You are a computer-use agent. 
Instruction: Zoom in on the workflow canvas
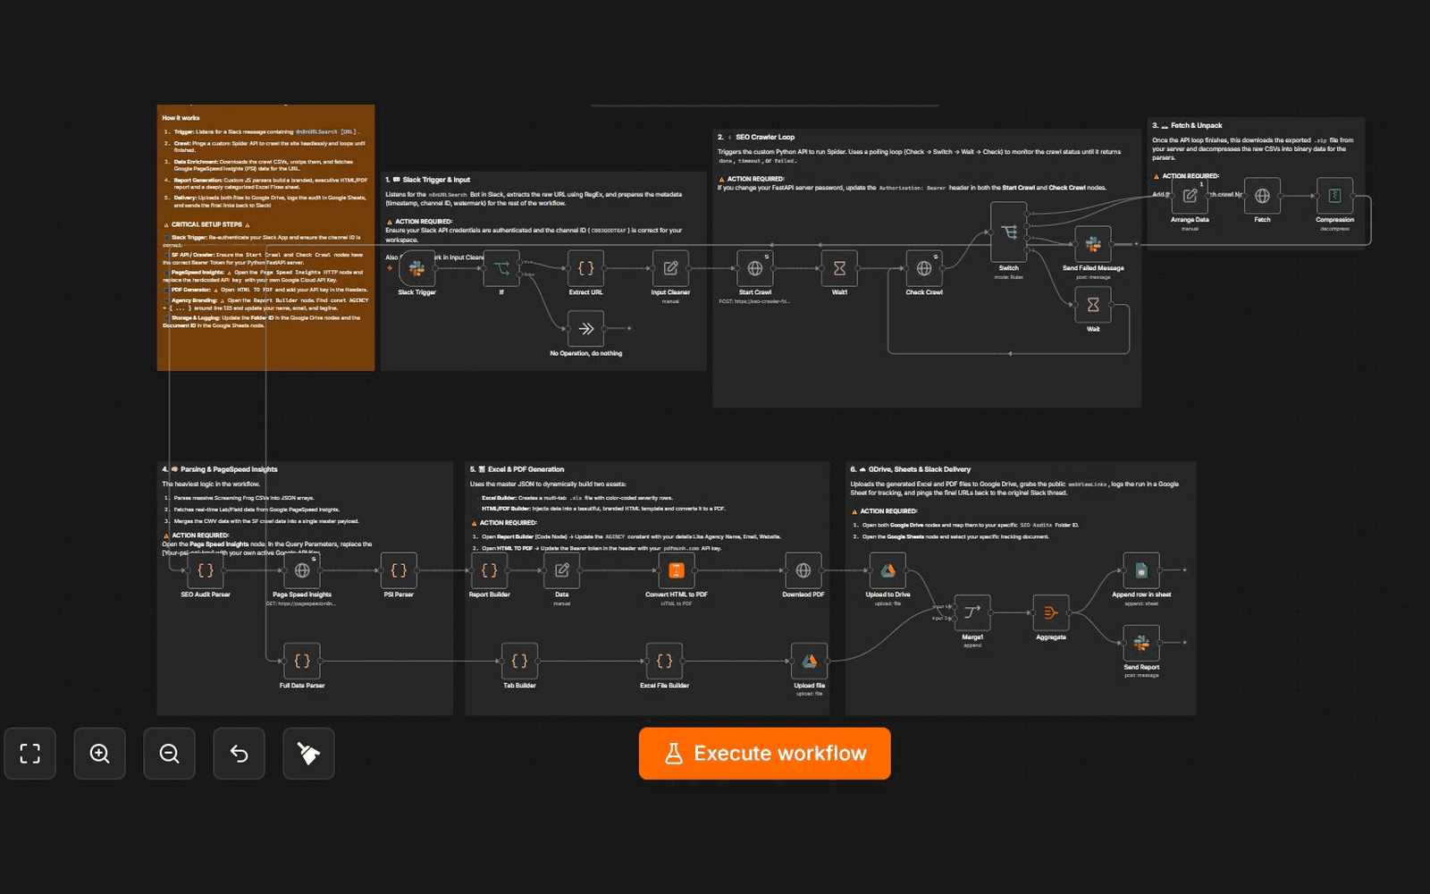point(100,754)
